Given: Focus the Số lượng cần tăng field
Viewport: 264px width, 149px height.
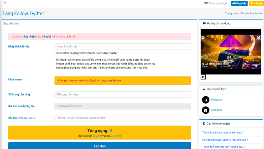Looking at the screenshot, I should [x=122, y=95].
